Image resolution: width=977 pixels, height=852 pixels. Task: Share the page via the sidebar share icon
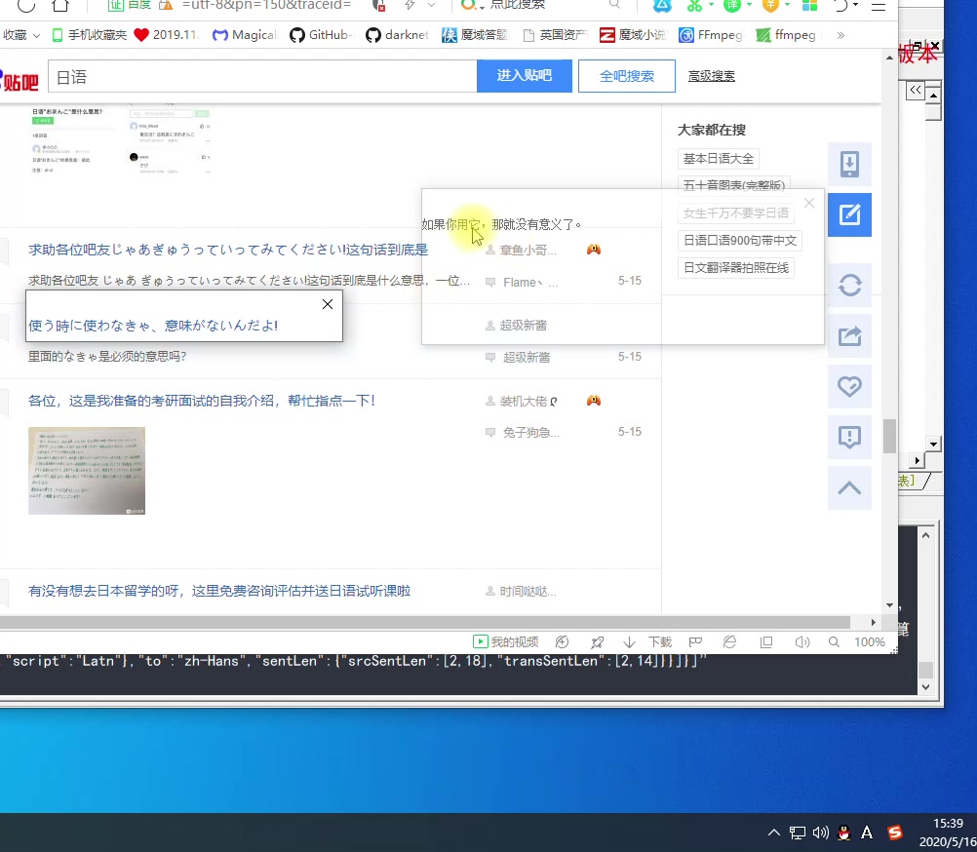(x=849, y=335)
